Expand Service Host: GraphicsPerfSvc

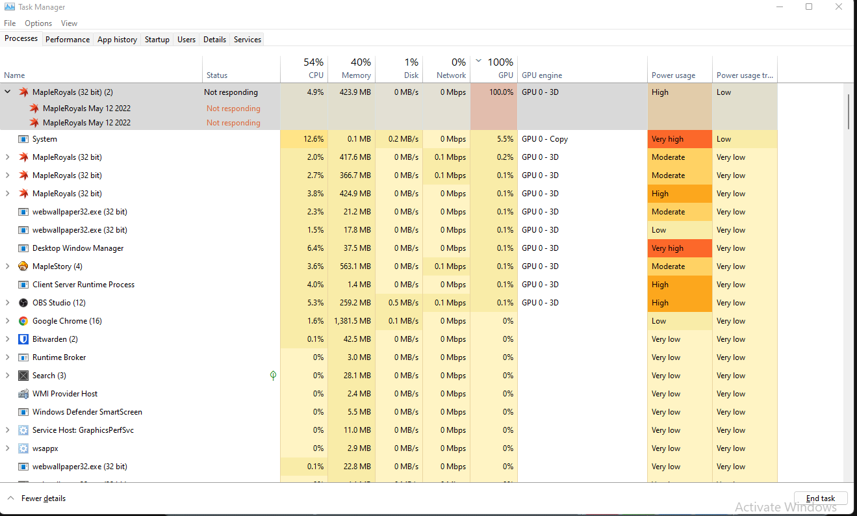pyautogui.click(x=8, y=430)
